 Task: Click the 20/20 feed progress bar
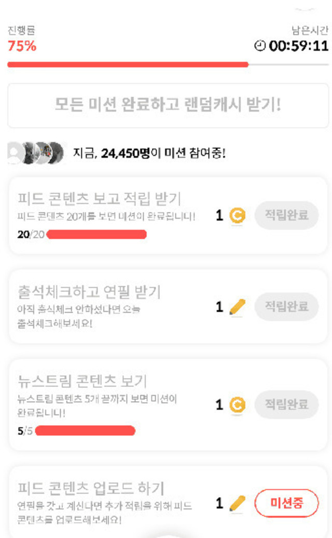click(96, 235)
